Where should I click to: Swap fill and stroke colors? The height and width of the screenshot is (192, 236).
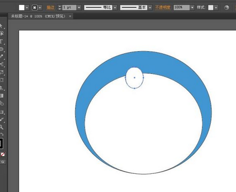(2, 134)
